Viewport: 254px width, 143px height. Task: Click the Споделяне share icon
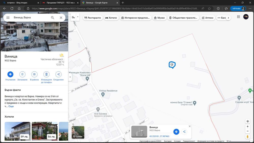(x=58, y=74)
